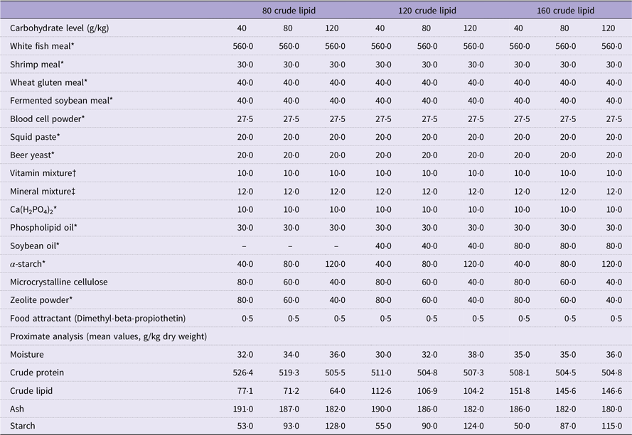This screenshot has height=435, width=632.
Task: Select the crude protein value 526·4
Action: pos(245,373)
